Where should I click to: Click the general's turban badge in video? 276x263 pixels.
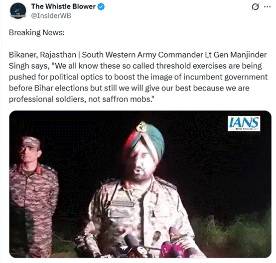[x=141, y=126]
